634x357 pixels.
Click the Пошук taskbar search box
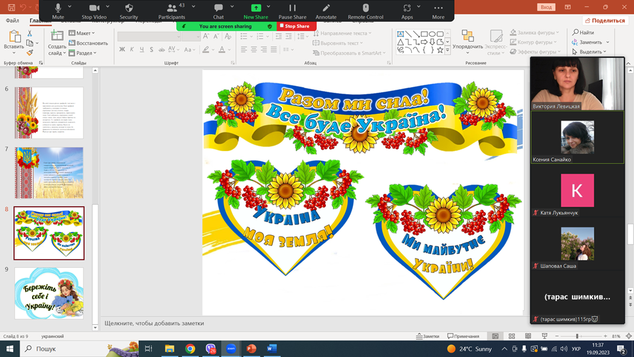pyautogui.click(x=79, y=349)
